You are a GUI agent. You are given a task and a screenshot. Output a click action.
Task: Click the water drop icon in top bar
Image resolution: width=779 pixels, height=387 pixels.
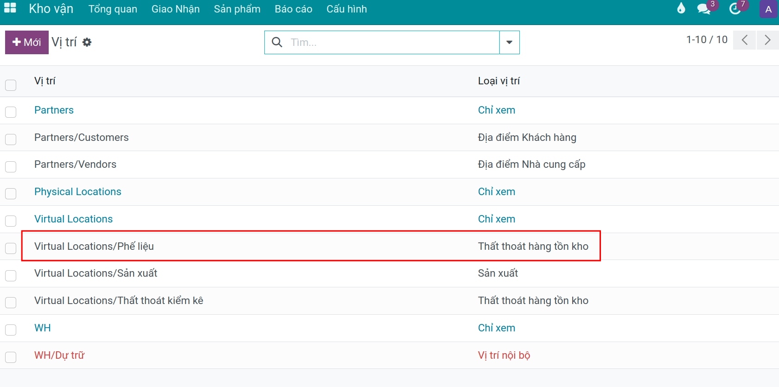681,8
